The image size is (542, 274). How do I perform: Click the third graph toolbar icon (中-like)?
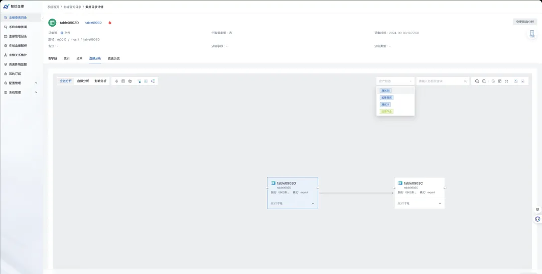click(130, 81)
